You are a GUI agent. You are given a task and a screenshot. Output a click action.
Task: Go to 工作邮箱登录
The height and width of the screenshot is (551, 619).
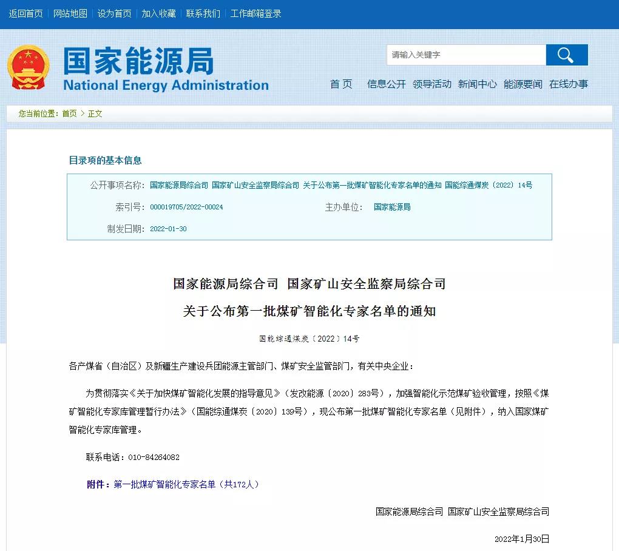(x=256, y=13)
